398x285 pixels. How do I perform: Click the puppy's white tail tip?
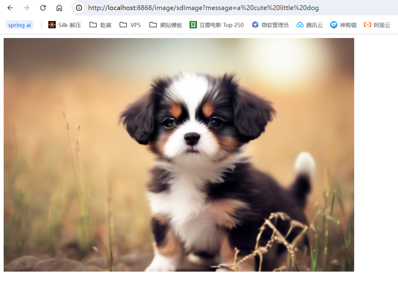point(305,163)
